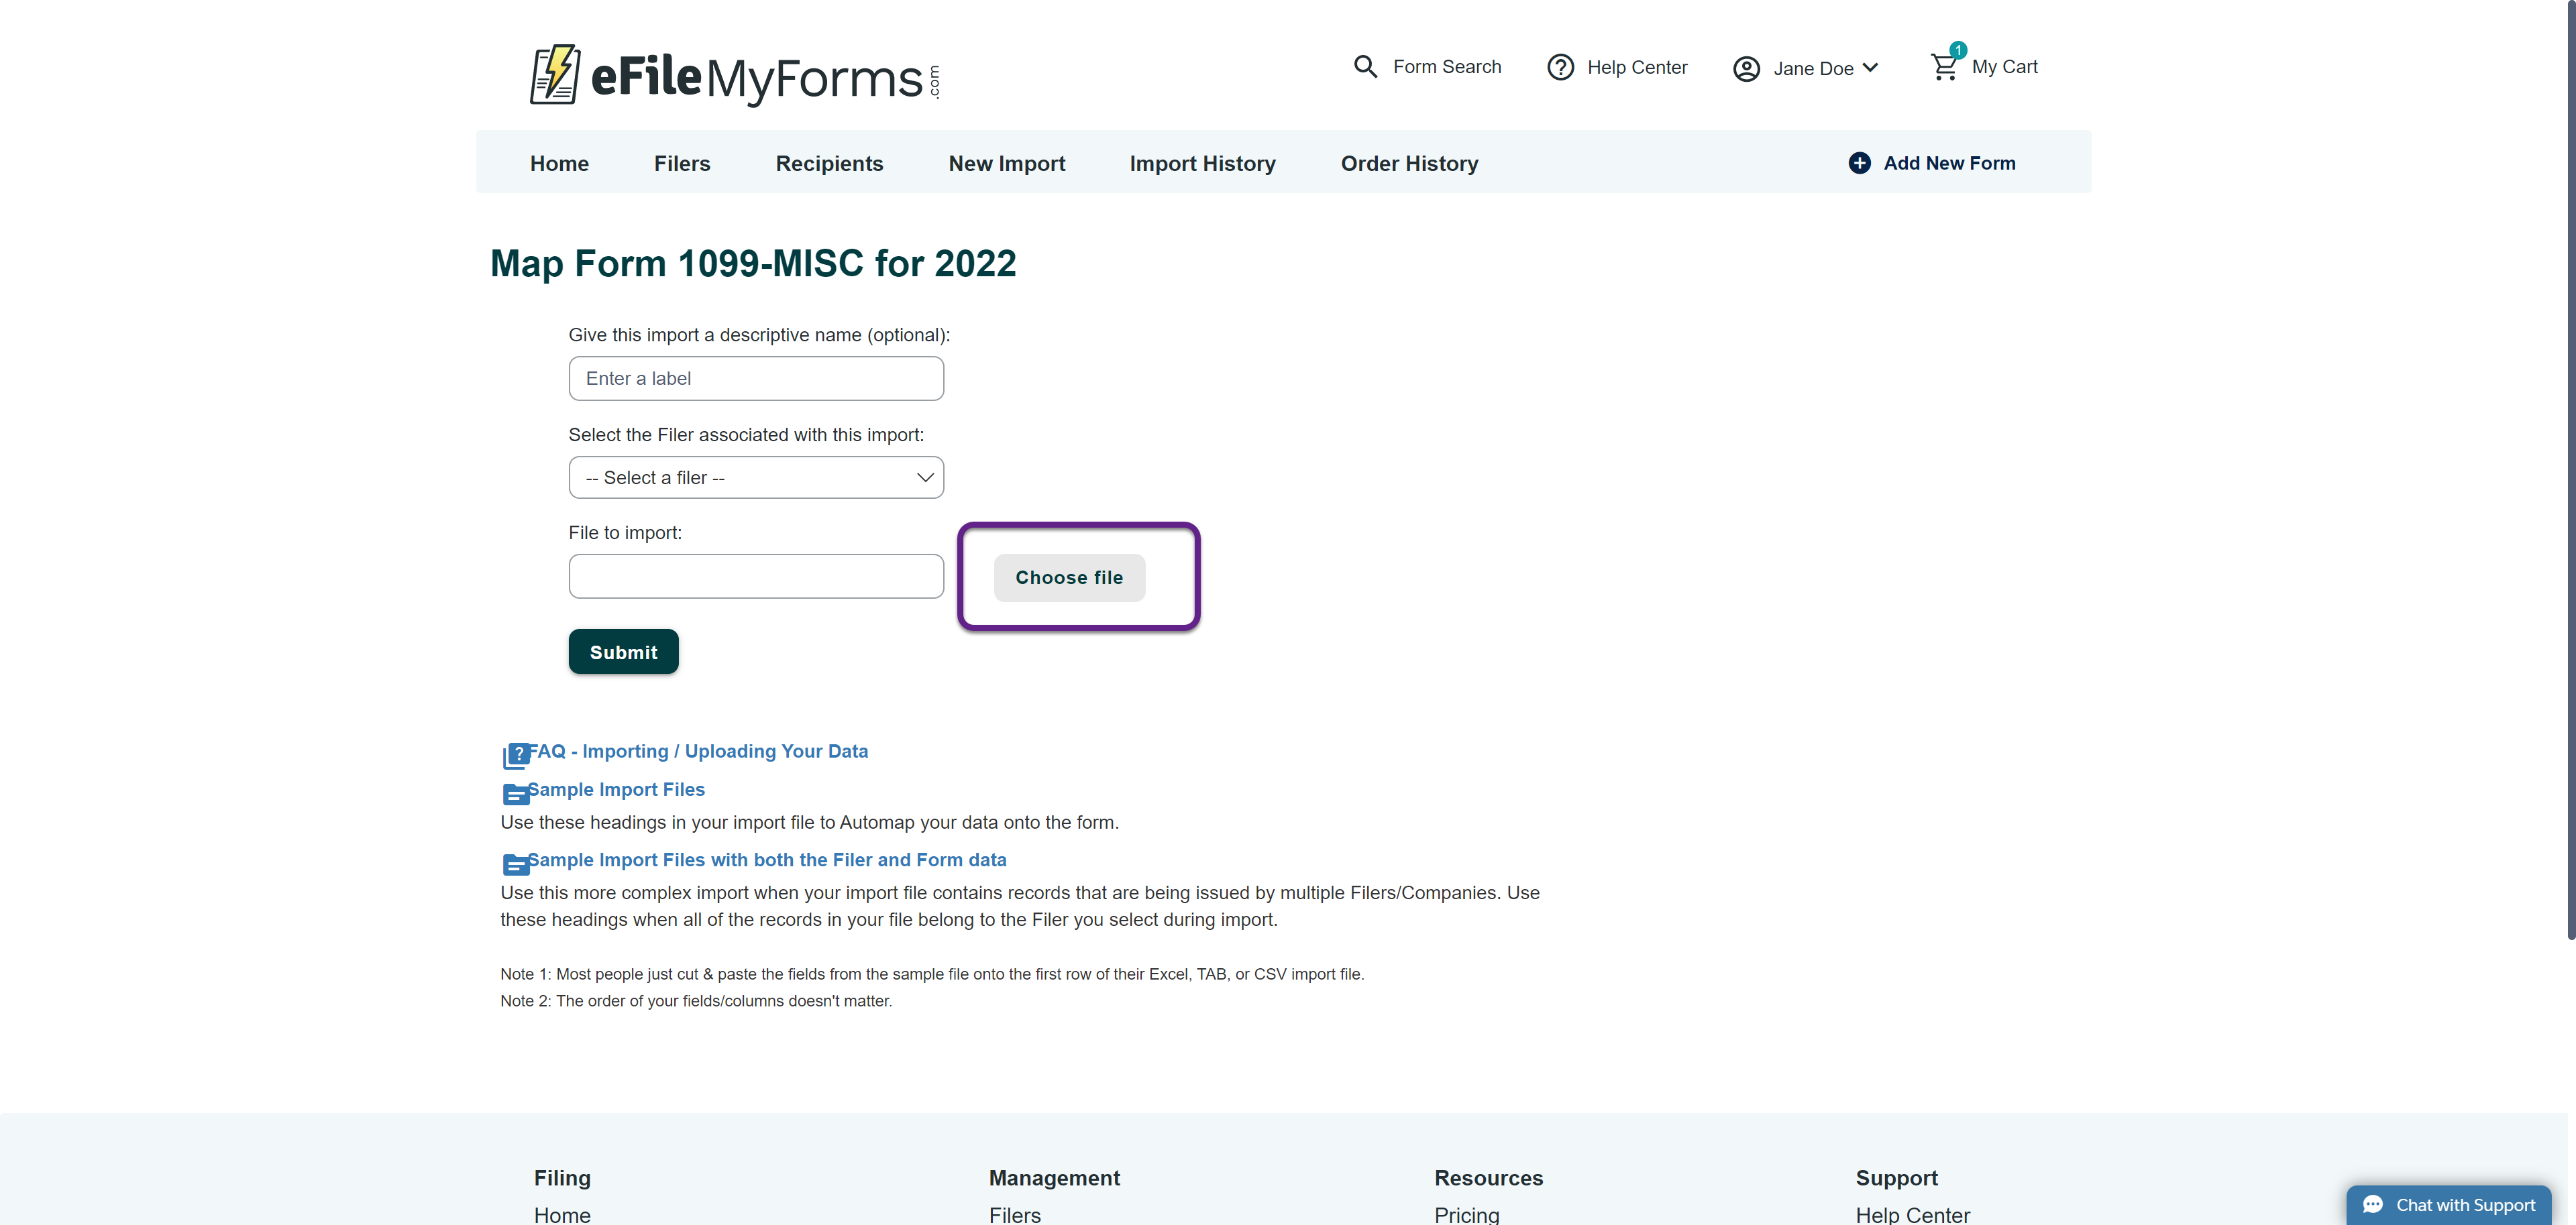The image size is (2576, 1225).
Task: Open Sample Import Files with Filer and Form data link
Action: coord(766,860)
